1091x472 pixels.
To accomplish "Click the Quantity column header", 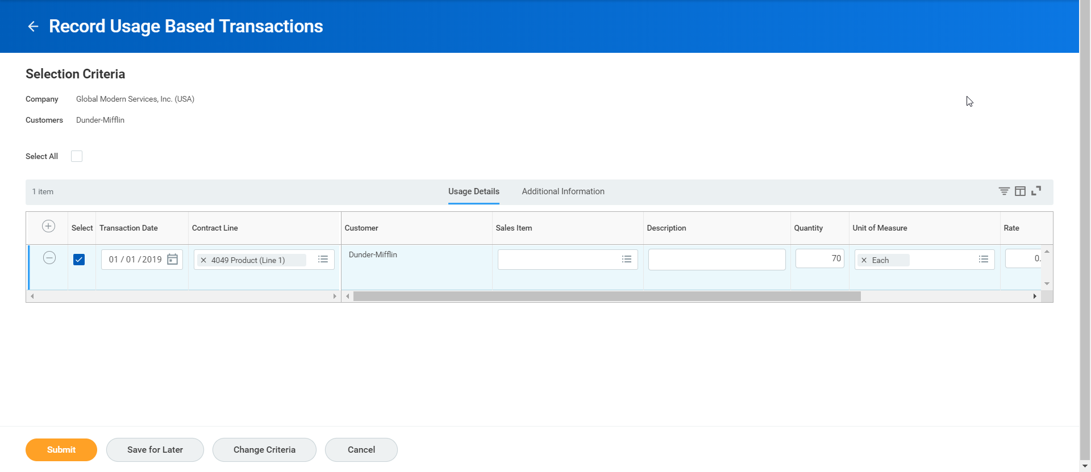I will [x=808, y=228].
